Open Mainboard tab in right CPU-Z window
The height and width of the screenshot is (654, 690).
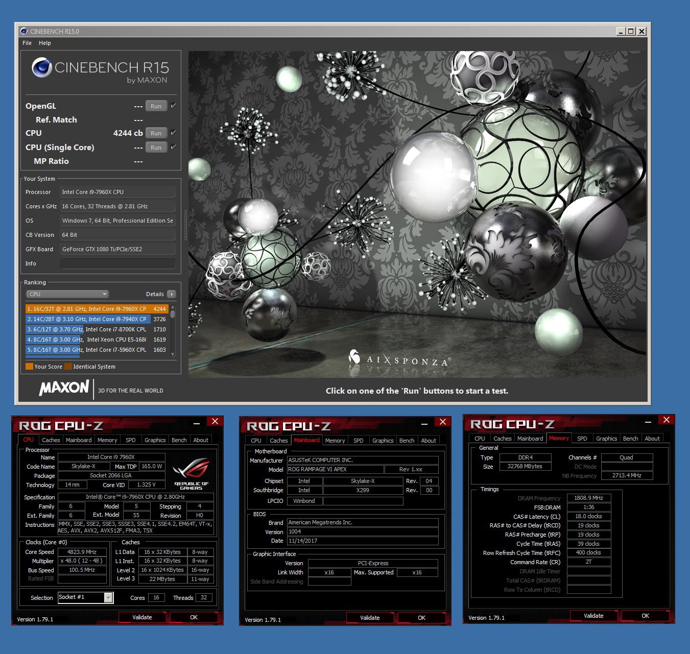tap(530, 439)
